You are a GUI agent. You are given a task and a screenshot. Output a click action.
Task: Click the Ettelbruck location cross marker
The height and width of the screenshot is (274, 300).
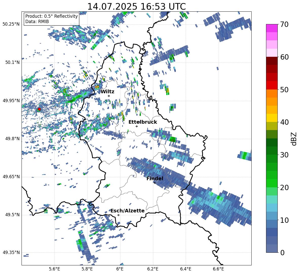point(137,126)
